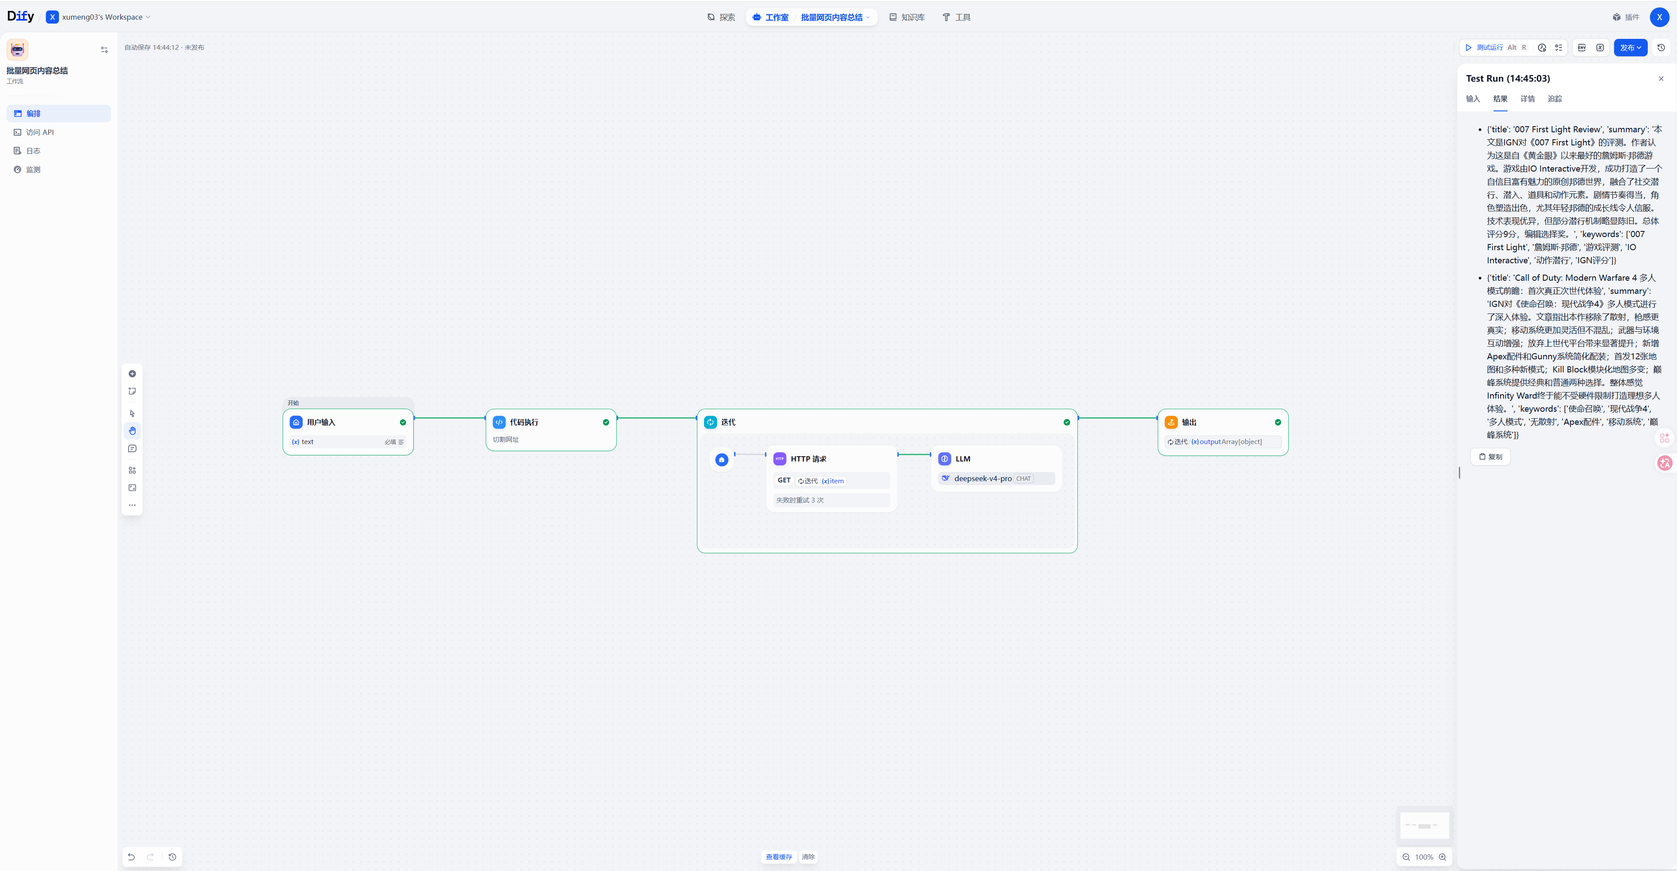
Task: Click the zoom in magnifier icon
Action: (1442, 857)
